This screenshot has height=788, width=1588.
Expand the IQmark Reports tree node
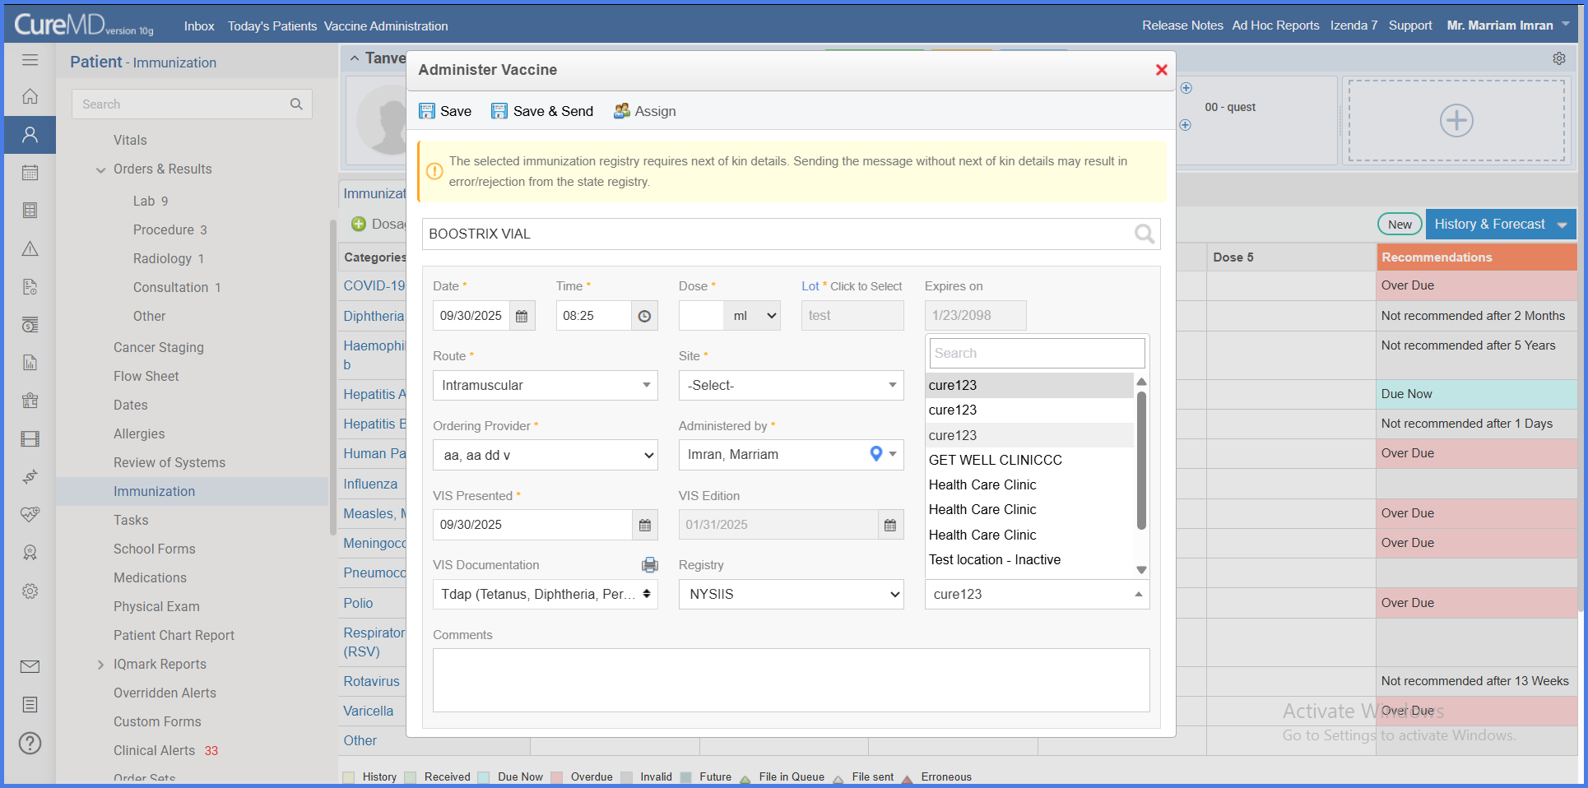click(100, 665)
